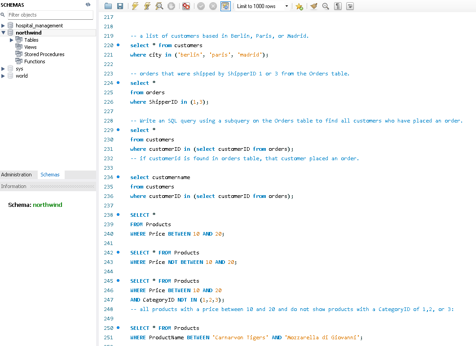Screen dimensions: 476x346
Task: Place cursor in 'berlin' string literal
Action: 190,55
